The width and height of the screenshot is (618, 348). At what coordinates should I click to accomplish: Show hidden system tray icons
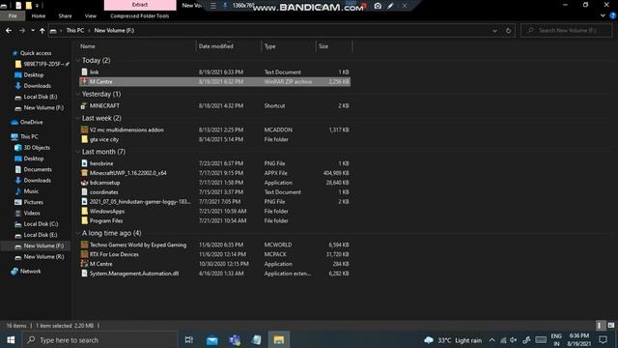pyautogui.click(x=492, y=340)
